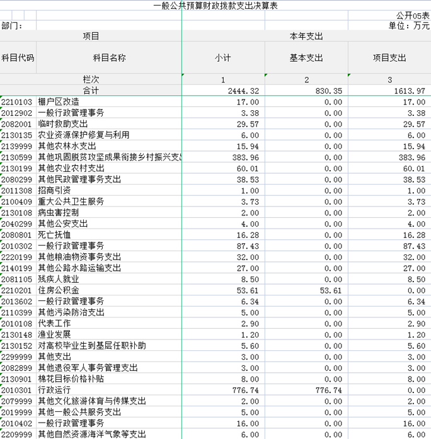Image resolution: width=431 pixels, height=439 pixels.
Task: Click the subject code cell 2080801
Action: tap(17, 234)
